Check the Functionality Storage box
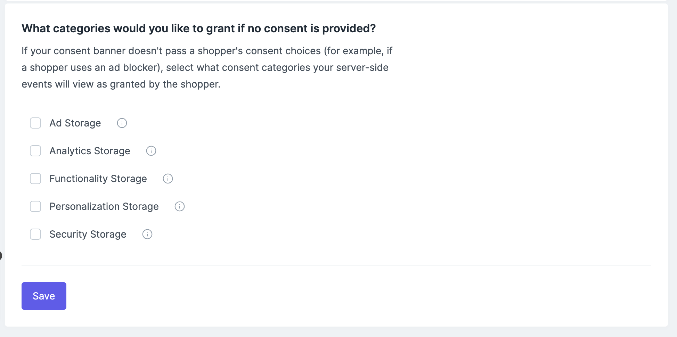The height and width of the screenshot is (337, 677). [x=35, y=179]
